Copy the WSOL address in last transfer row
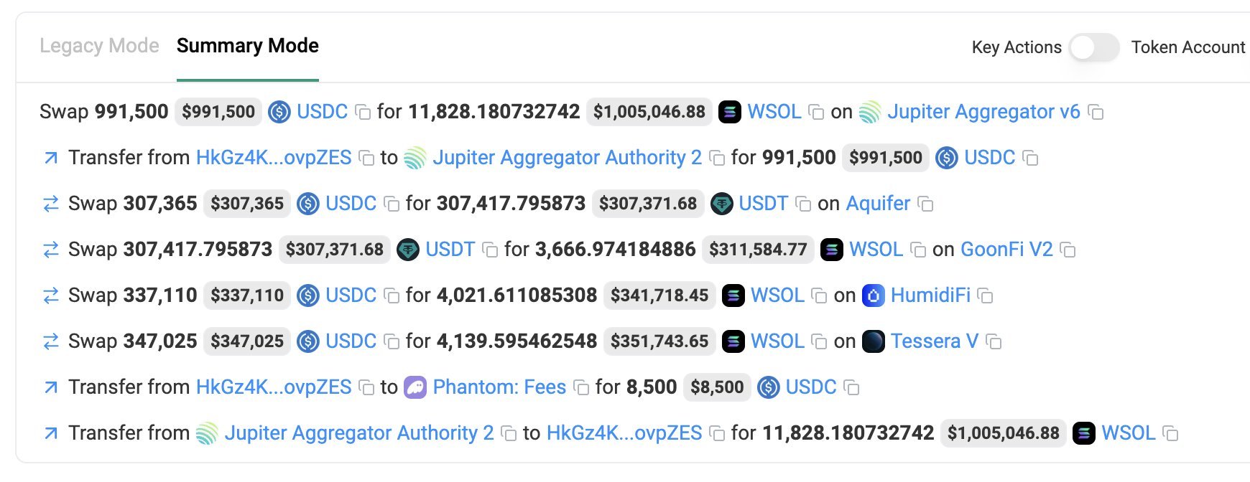Image resolution: width=1250 pixels, height=482 pixels. point(1171,434)
